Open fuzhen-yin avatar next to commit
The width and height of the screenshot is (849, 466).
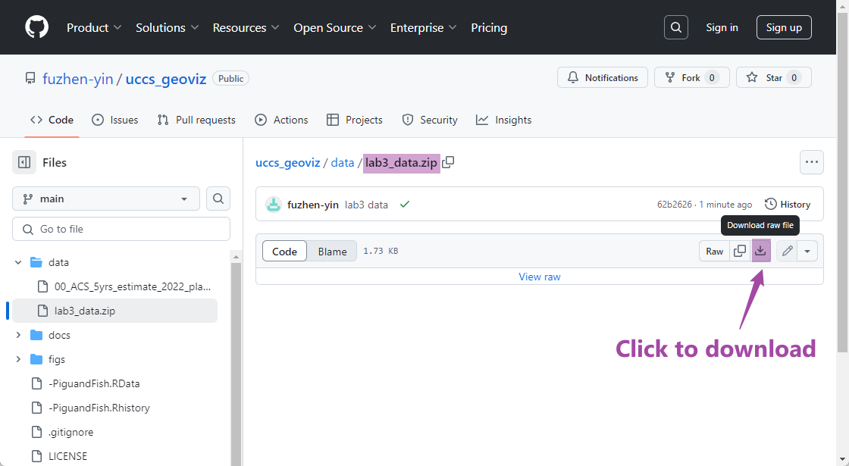pos(274,205)
